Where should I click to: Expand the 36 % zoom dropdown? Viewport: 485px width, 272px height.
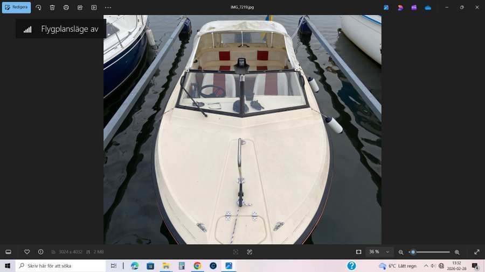point(387,252)
